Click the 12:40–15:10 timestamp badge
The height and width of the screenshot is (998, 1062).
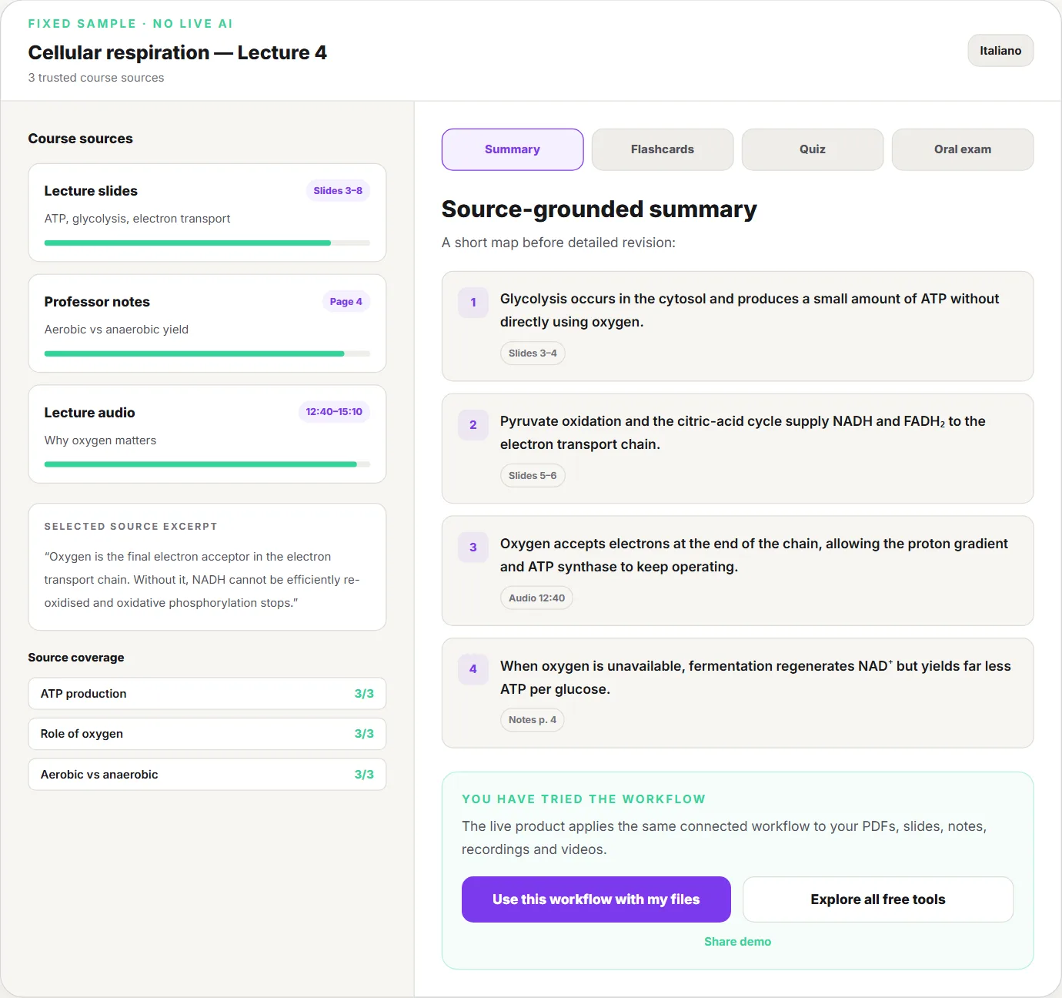(x=334, y=412)
